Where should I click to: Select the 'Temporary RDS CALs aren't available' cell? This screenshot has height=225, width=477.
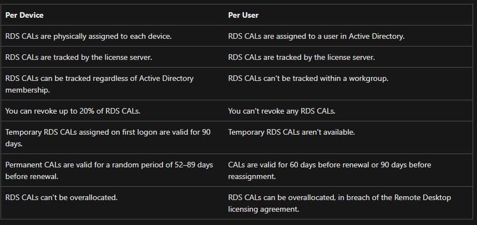click(x=291, y=132)
